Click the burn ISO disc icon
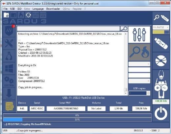 point(161,61)
